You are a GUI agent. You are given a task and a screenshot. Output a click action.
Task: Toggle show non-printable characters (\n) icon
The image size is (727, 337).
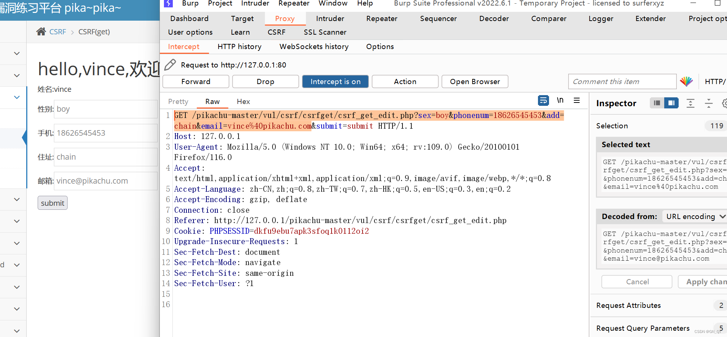tap(560, 100)
